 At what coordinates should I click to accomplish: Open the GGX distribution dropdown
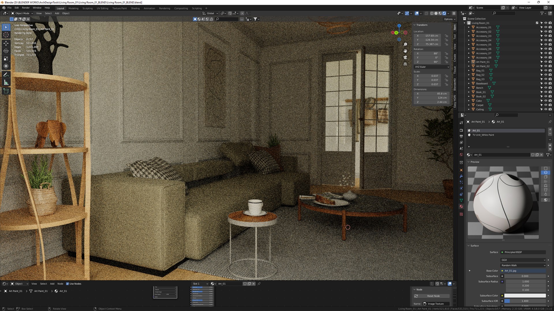[523, 260]
